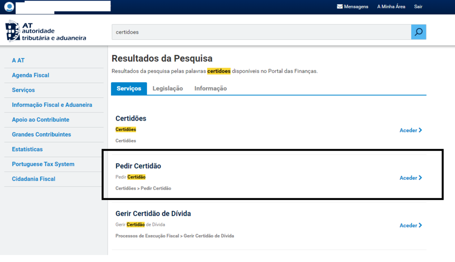
Task: Click the round portal icon top-left
Action: point(8,7)
